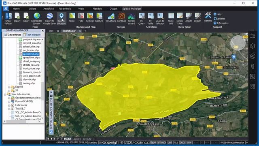This screenshot has height=146, width=259.
Task: Switch to the Manage ribbon tab
Action: click(x=97, y=9)
